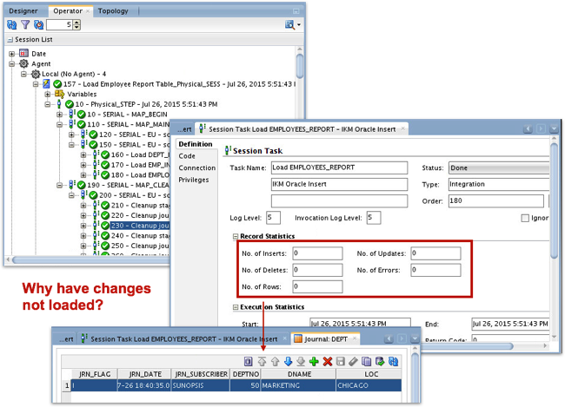This screenshot has width=565, height=407.
Task: Collapse the 190 - SERIAL - MAP_CLEA node
Action: point(59,185)
